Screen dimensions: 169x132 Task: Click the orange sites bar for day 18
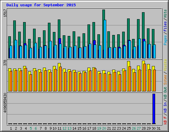[95, 80]
